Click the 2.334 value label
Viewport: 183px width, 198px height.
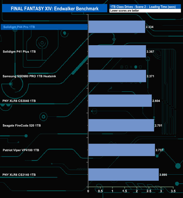coord(149,27)
